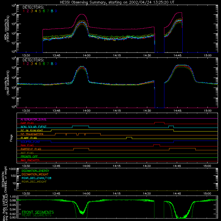Select detector 9 in front segments legend
The height and width of the screenshot is (221, 221).
(x=56, y=11)
